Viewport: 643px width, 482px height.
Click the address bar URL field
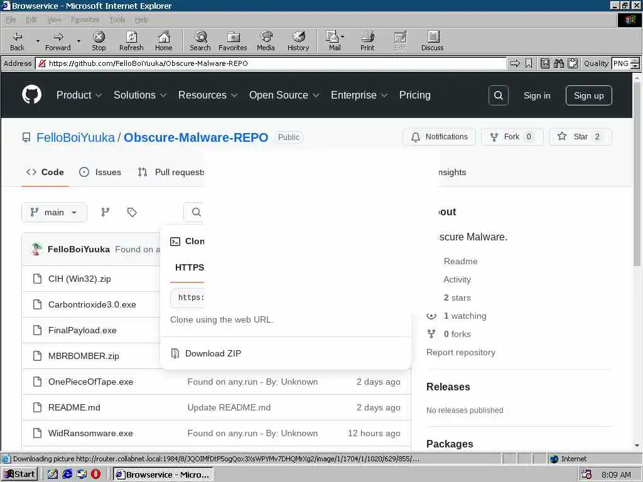[271, 63]
